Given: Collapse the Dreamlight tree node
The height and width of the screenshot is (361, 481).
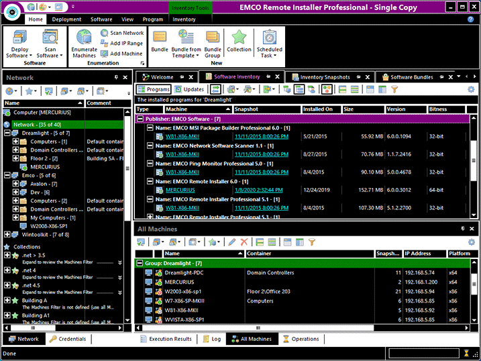Looking at the screenshot, I should point(7,133).
